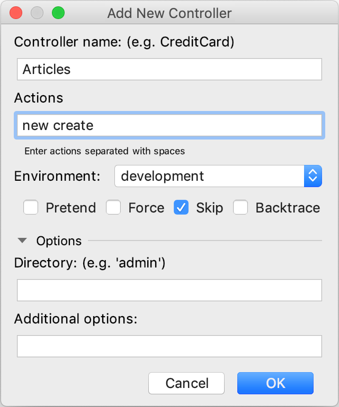Click the gray minimize window button
This screenshot has height=407, width=339.
37,13
